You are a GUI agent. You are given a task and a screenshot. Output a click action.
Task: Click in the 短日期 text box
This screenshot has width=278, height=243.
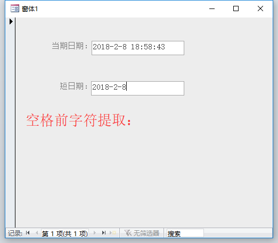[x=137, y=88]
